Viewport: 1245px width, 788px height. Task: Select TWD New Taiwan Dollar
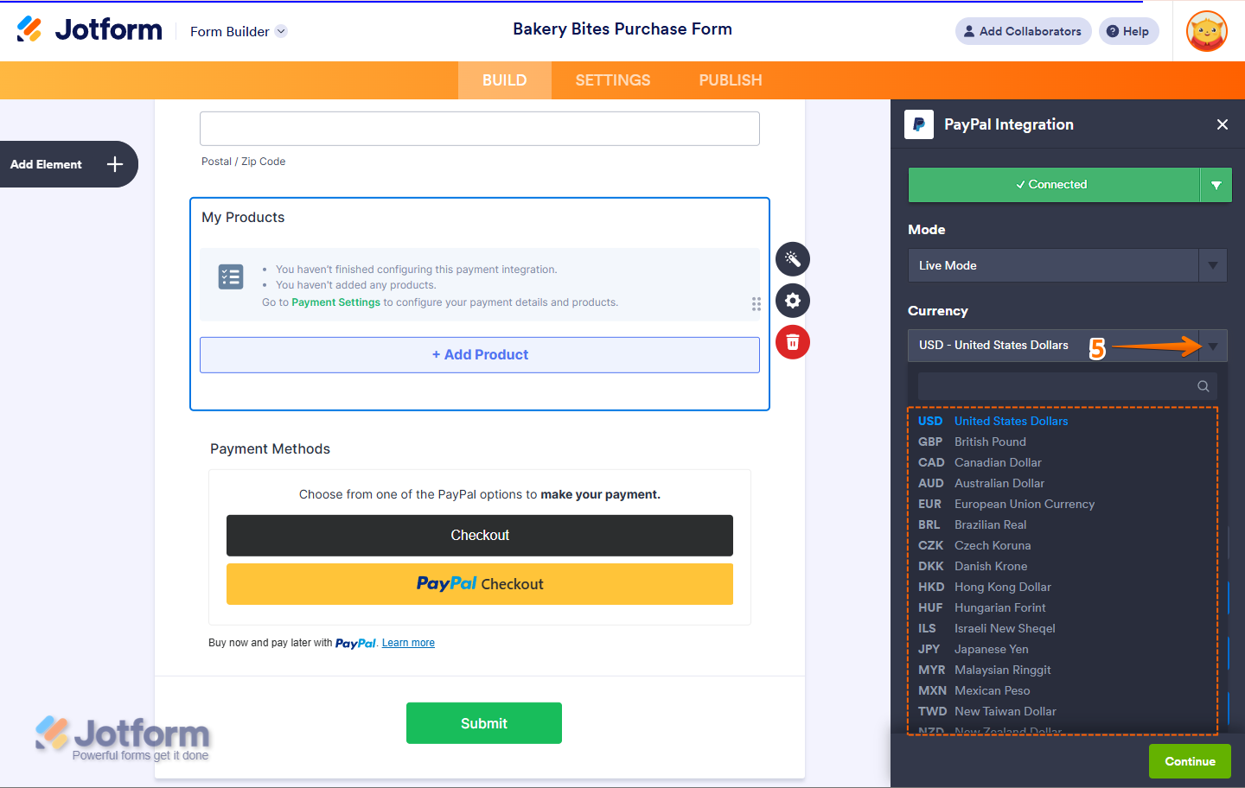(1063, 711)
